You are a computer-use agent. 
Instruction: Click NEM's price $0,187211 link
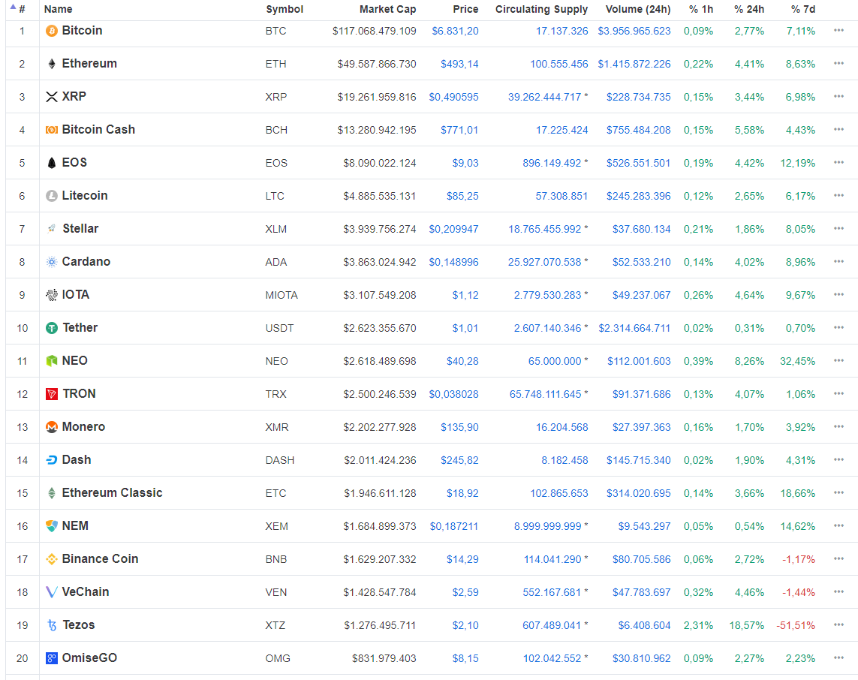click(454, 526)
